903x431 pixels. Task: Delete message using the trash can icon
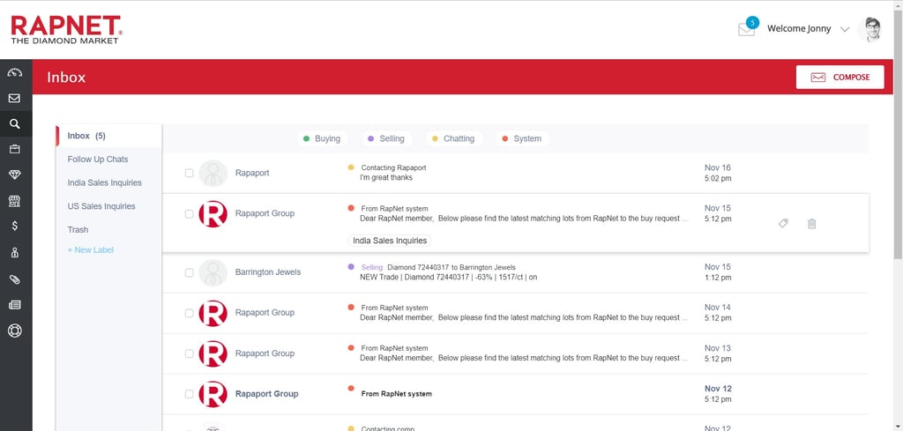(x=812, y=224)
